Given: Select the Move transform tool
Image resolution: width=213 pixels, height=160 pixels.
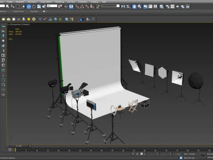Looking at the screenshot, I should tap(29, 6).
